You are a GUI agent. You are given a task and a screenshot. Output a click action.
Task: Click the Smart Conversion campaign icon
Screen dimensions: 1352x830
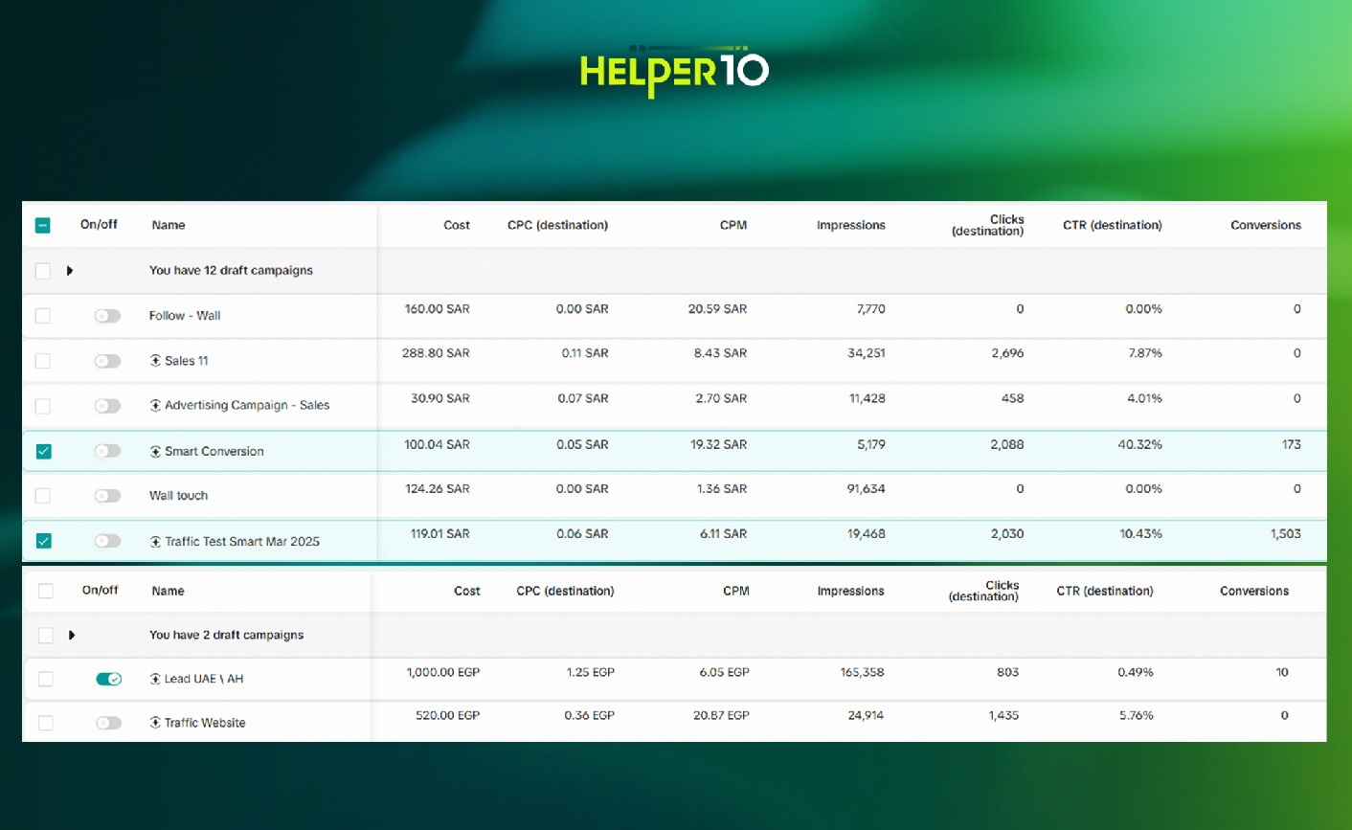tap(155, 452)
